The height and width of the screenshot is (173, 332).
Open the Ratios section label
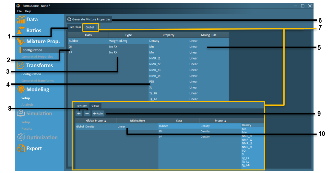34,31
